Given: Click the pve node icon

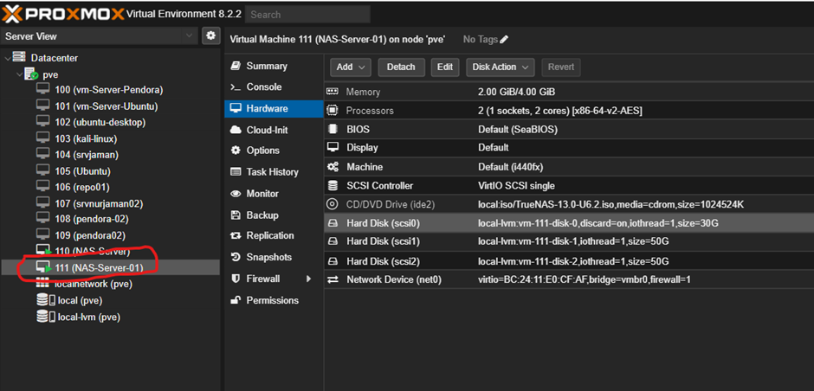Looking at the screenshot, I should pos(31,74).
